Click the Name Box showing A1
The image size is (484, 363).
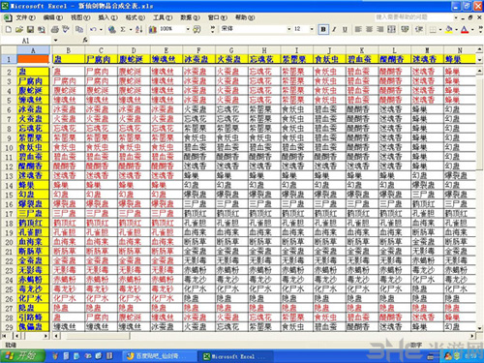[x=26, y=40]
